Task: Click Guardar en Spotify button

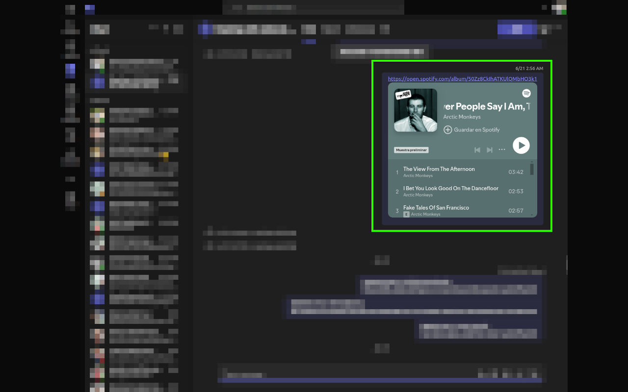Action: click(x=471, y=130)
